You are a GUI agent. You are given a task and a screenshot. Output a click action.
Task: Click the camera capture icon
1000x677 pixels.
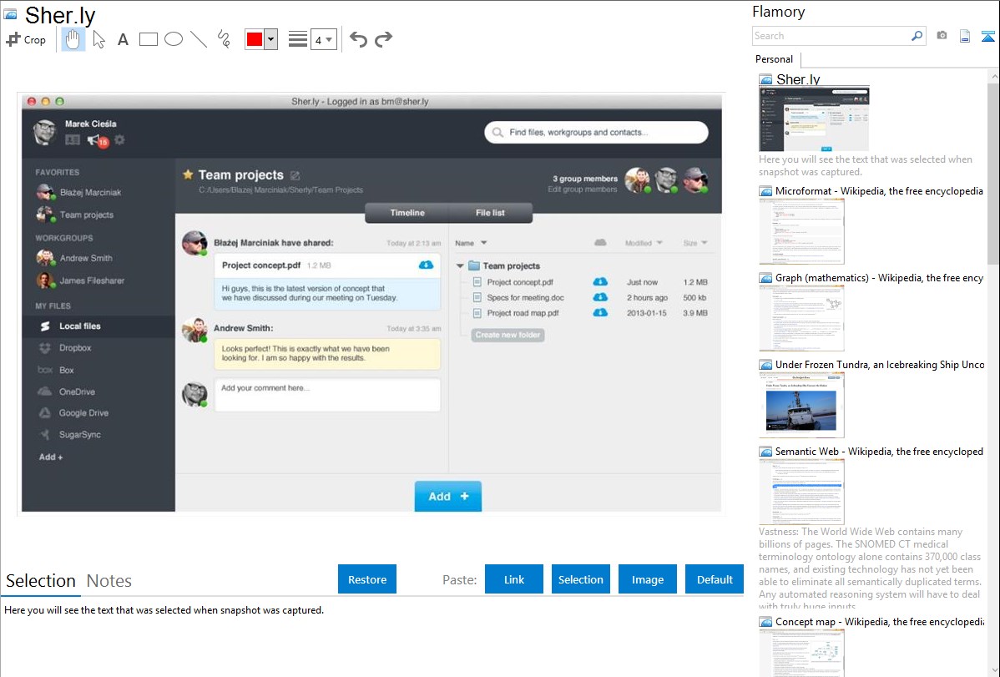pyautogui.click(x=942, y=36)
